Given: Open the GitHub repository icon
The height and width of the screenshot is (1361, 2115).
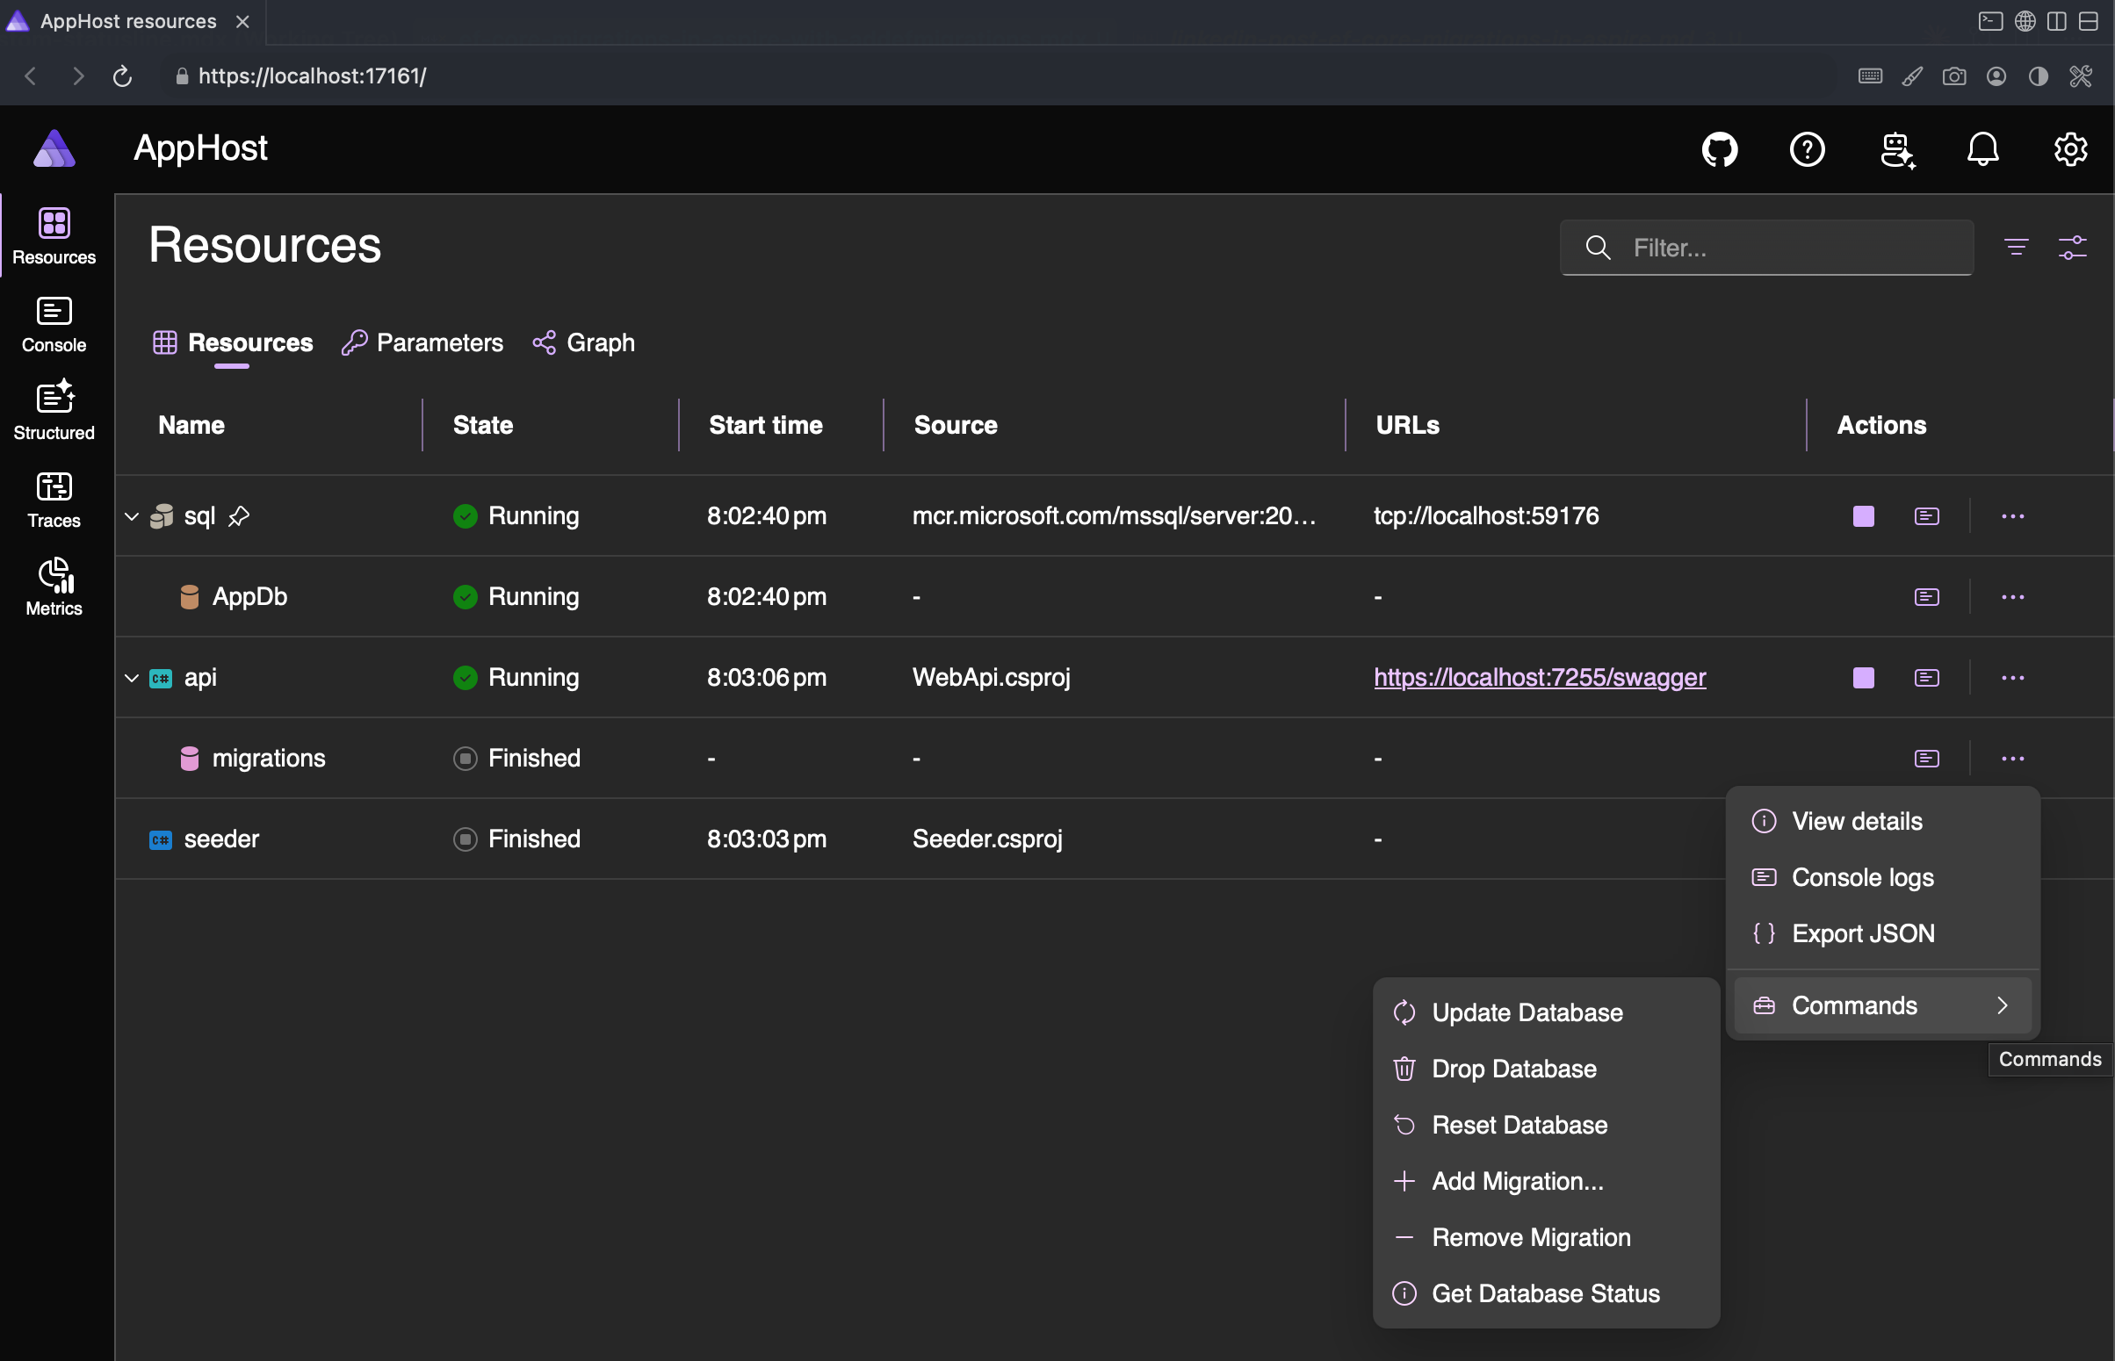Looking at the screenshot, I should 1719,149.
